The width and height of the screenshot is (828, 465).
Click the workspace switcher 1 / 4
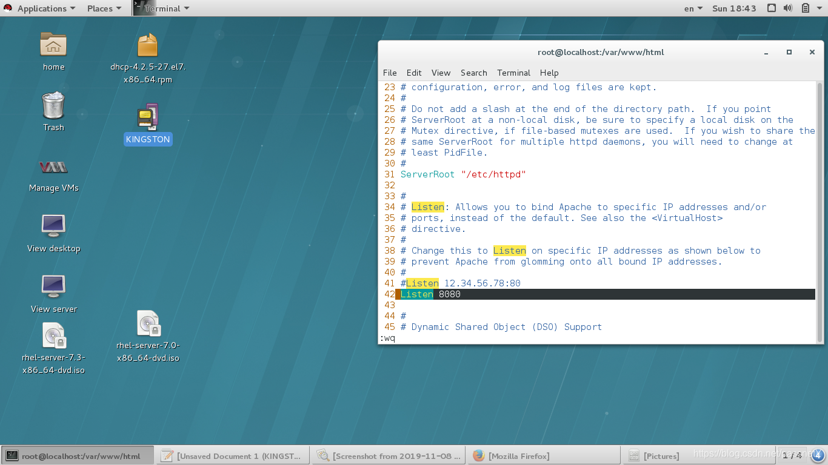pos(792,455)
